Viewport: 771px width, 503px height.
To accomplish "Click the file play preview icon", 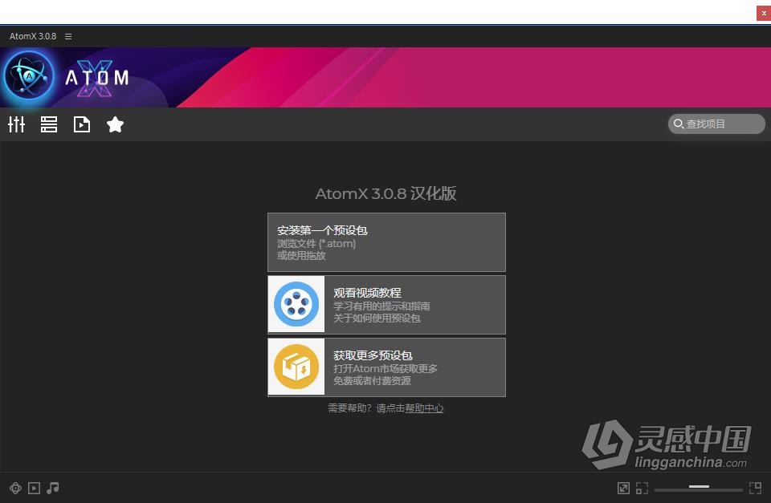I will pyautogui.click(x=82, y=124).
